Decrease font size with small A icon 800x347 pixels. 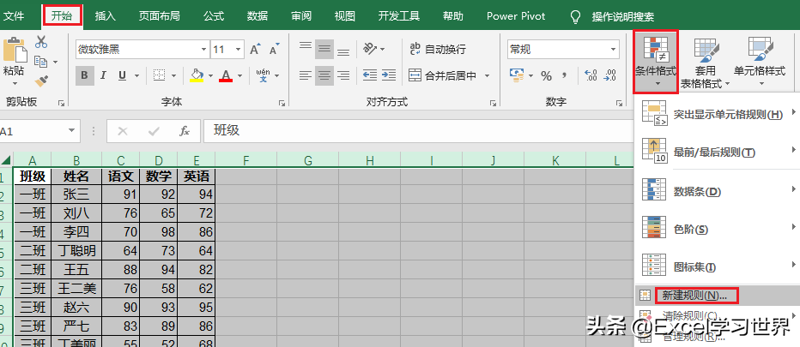point(274,50)
